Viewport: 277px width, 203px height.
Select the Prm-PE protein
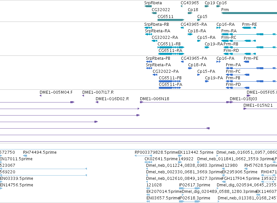pyautogui.click(x=246, y=62)
